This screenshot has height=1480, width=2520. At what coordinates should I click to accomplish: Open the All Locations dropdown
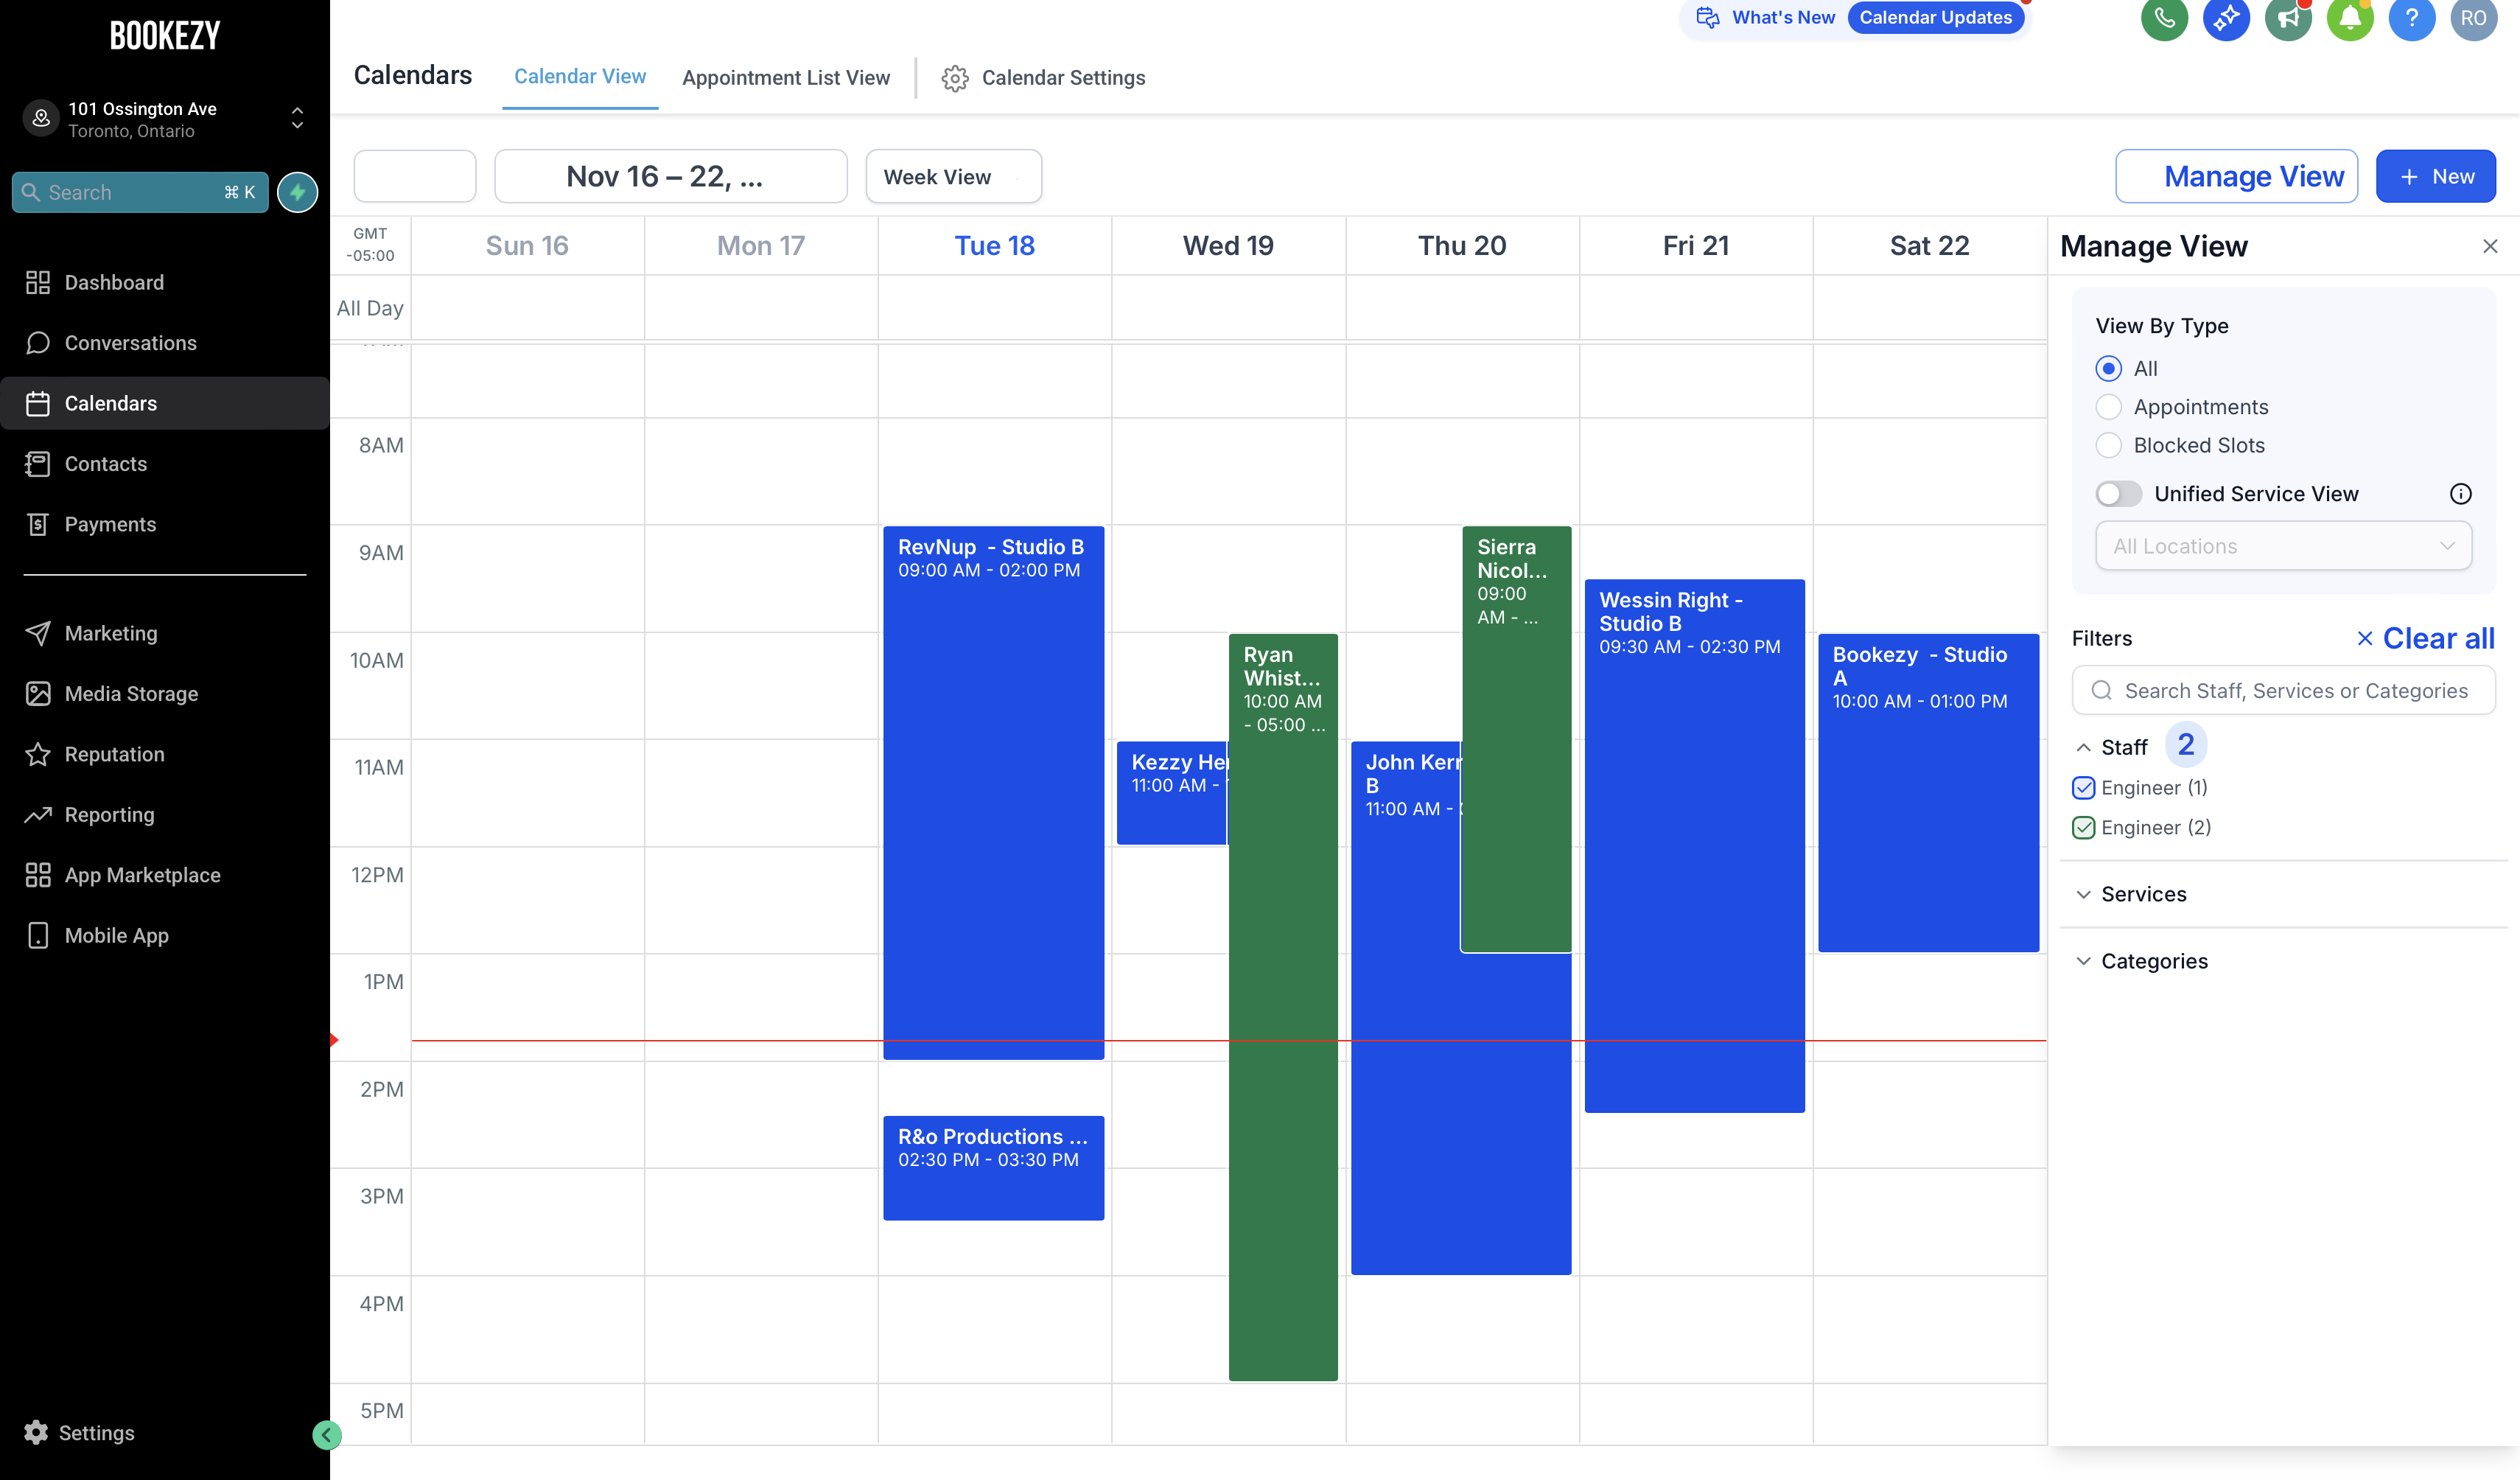tap(2283, 546)
